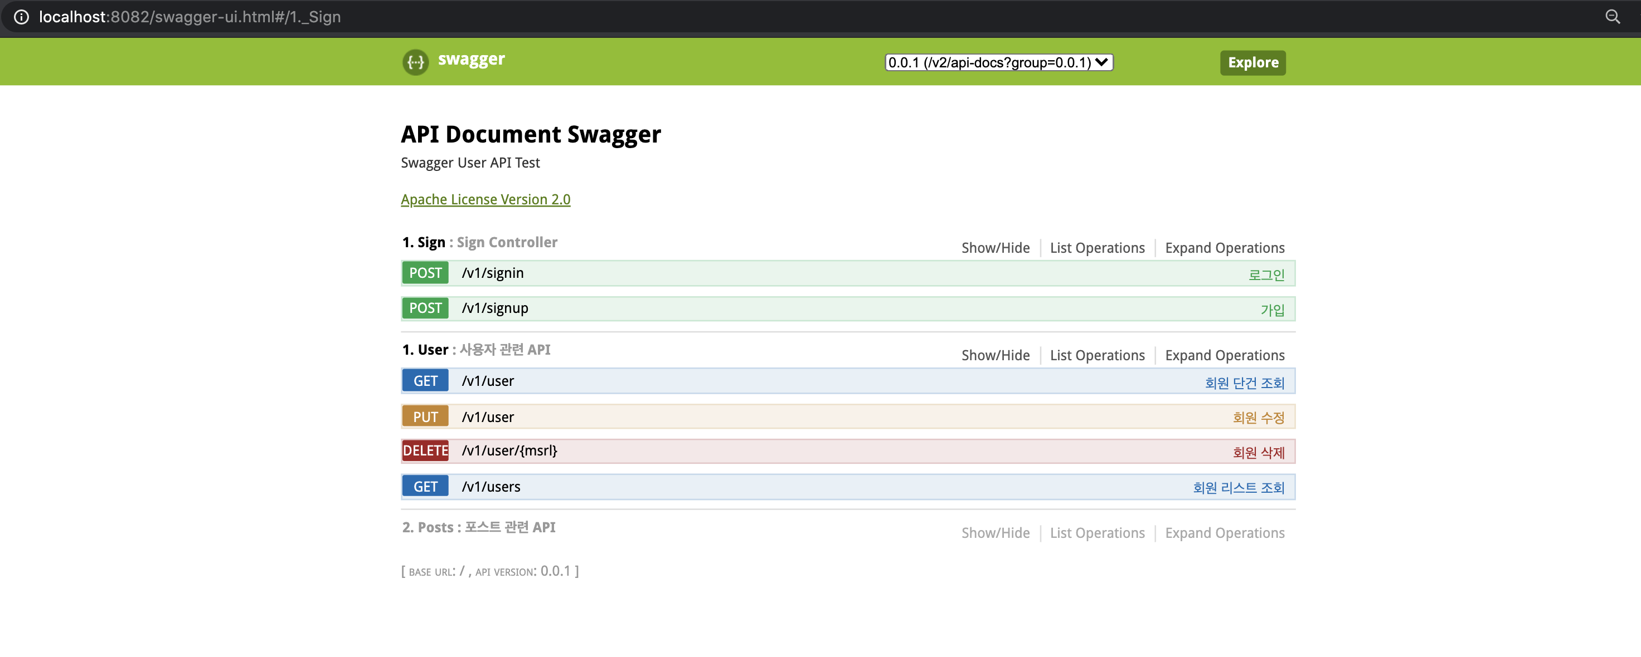Click the swagger logo icon
The image size is (1641, 657).
tap(415, 62)
